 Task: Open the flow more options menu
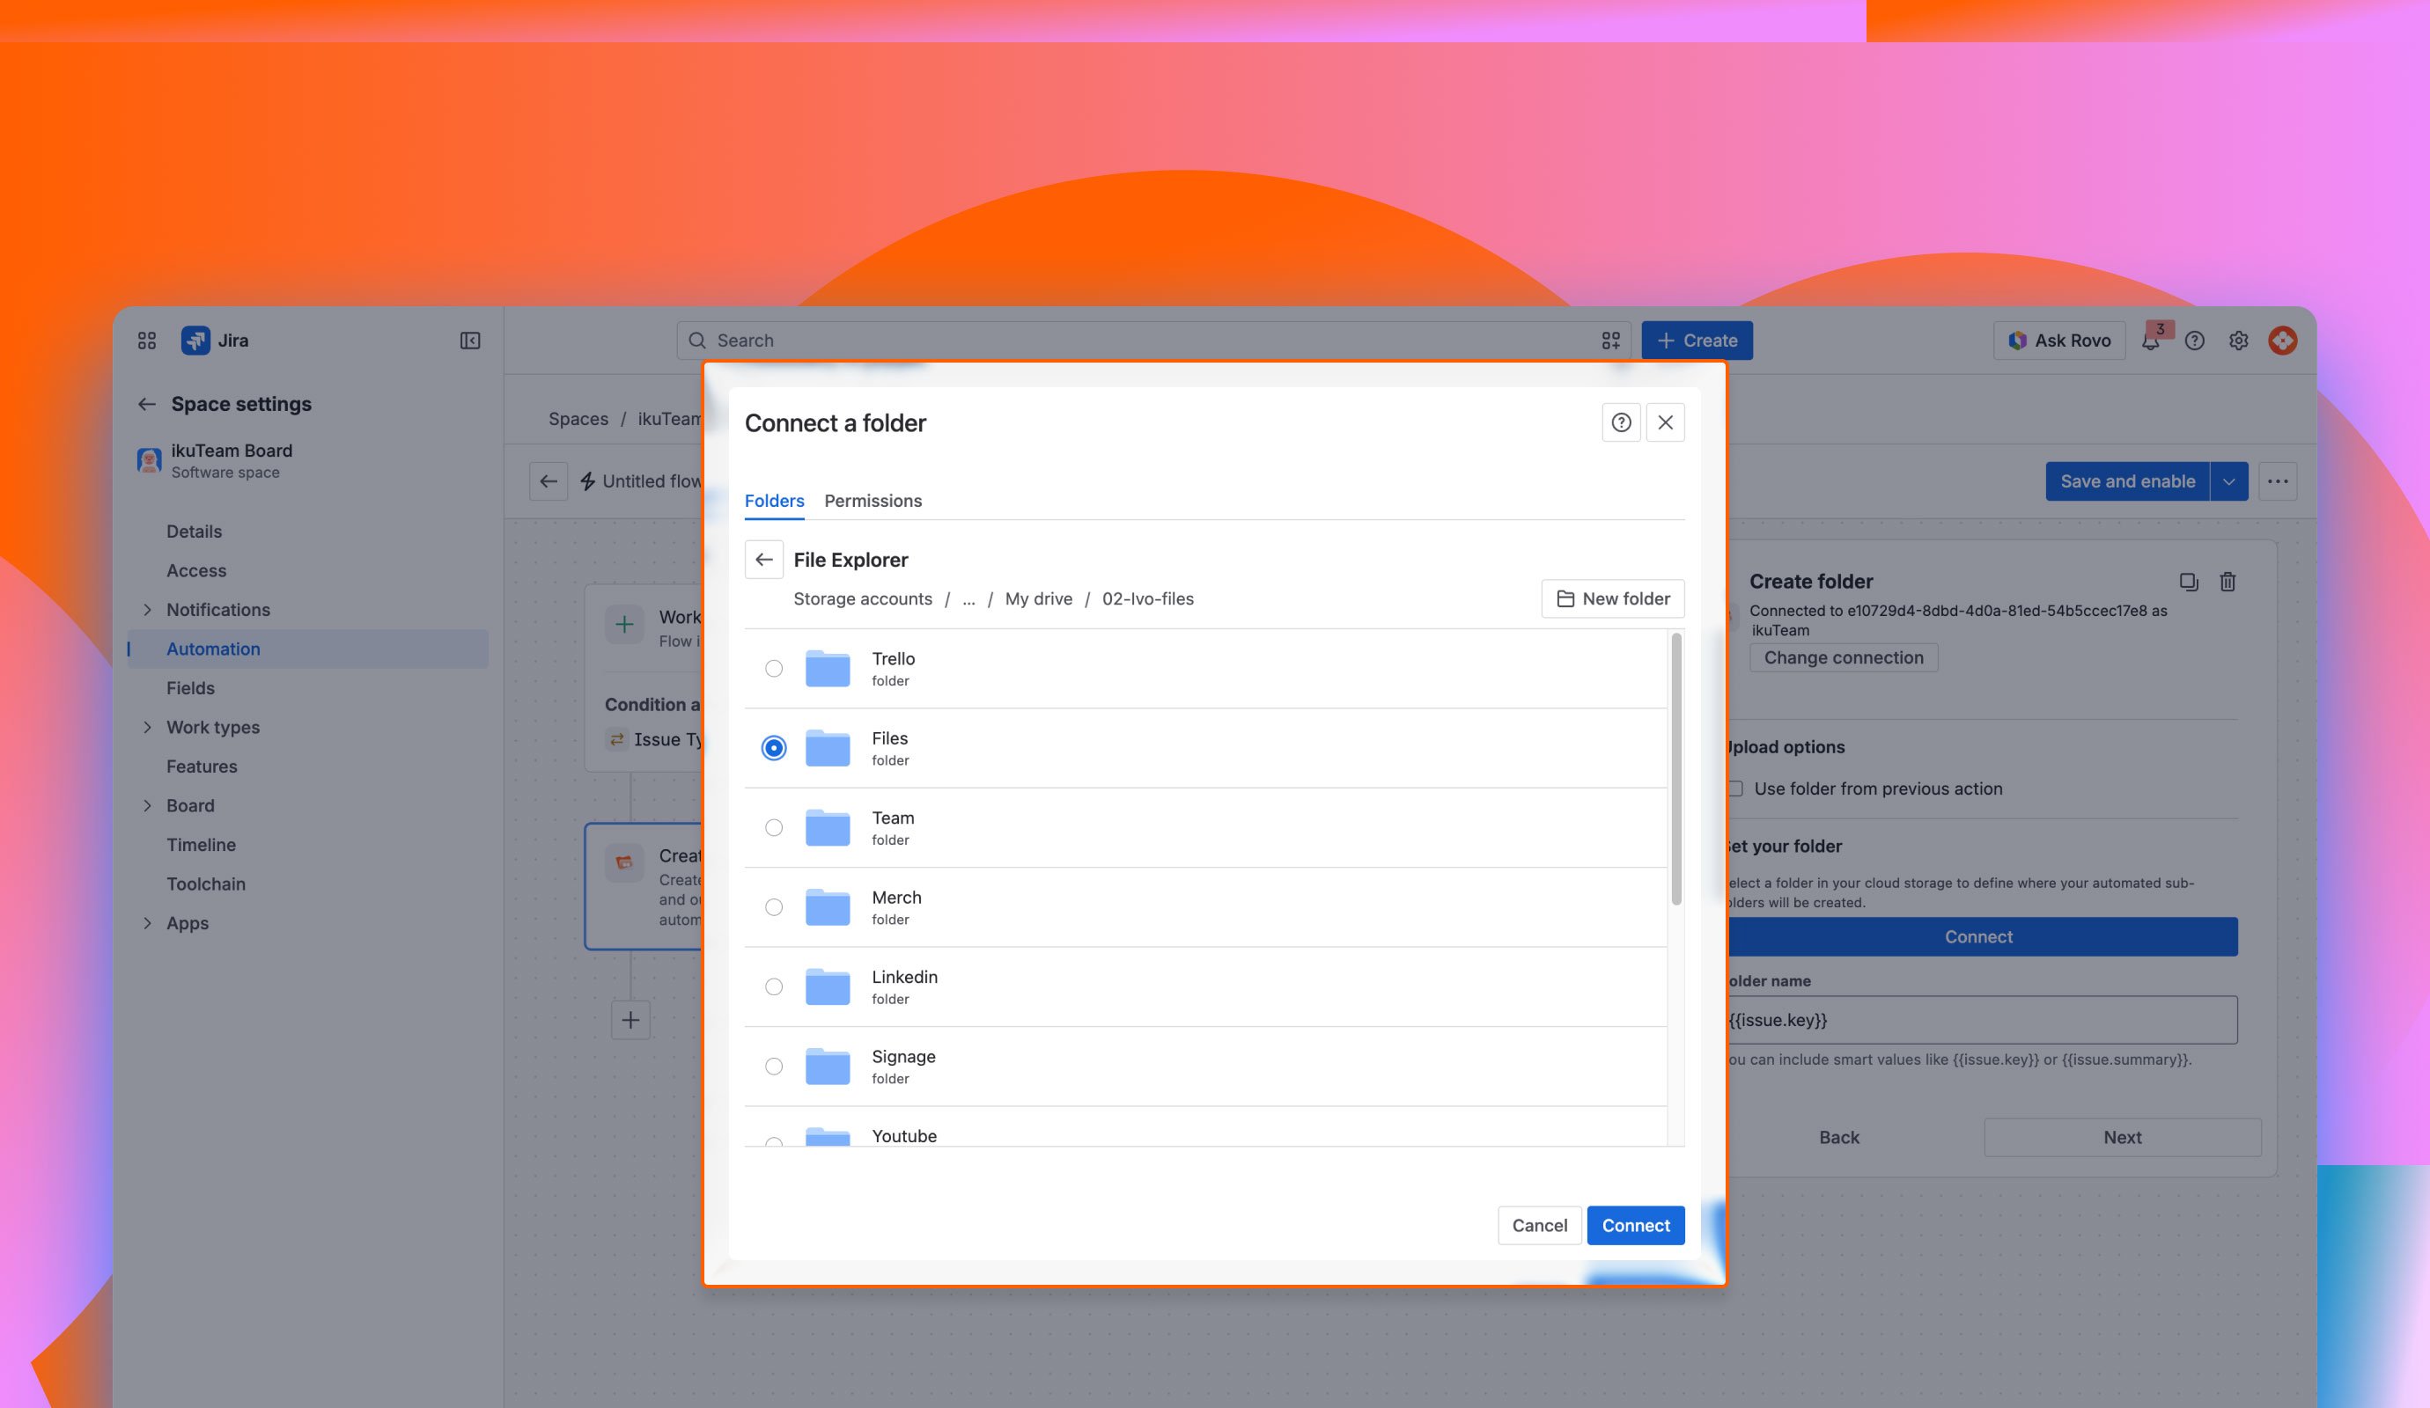point(2278,480)
